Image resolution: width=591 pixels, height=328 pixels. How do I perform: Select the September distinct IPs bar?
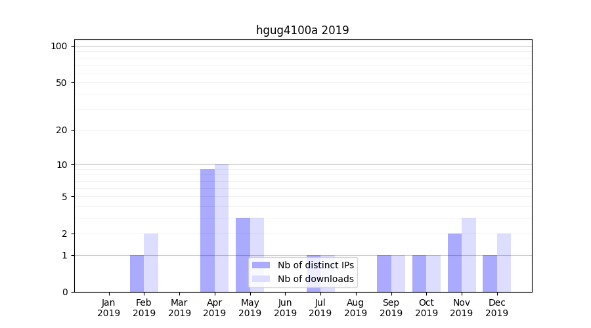(x=384, y=274)
